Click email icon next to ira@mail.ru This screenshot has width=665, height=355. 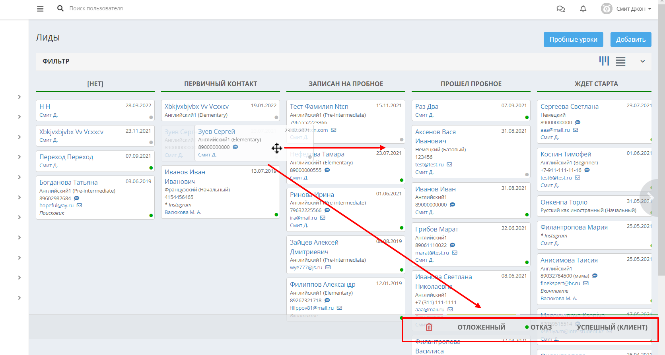click(323, 218)
